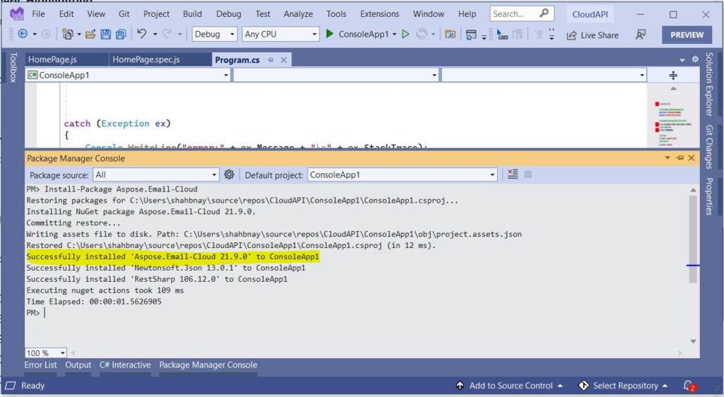Screen dimensions: 724x397
Task: Start debugging with green play button
Action: 330,34
